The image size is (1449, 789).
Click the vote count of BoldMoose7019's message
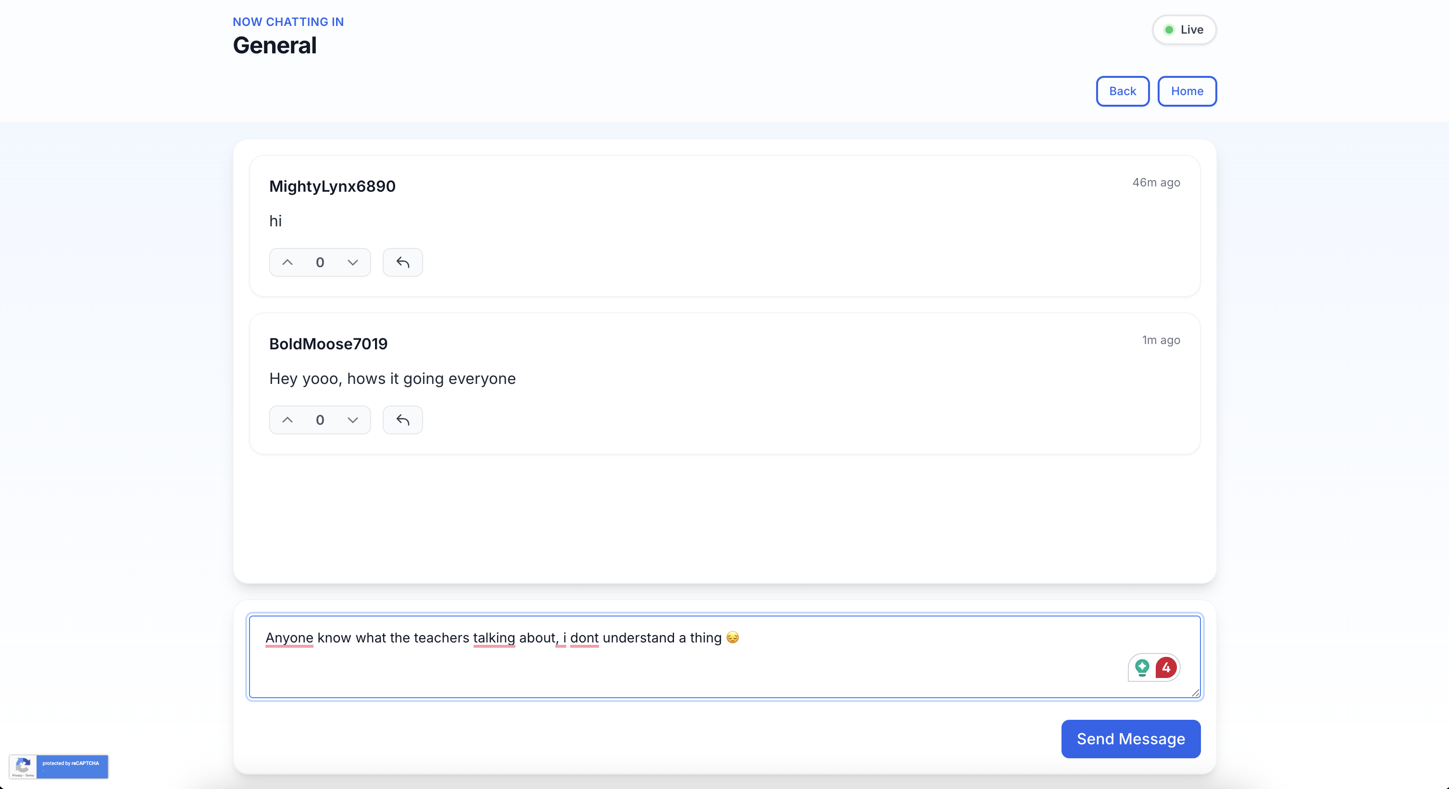click(x=320, y=419)
